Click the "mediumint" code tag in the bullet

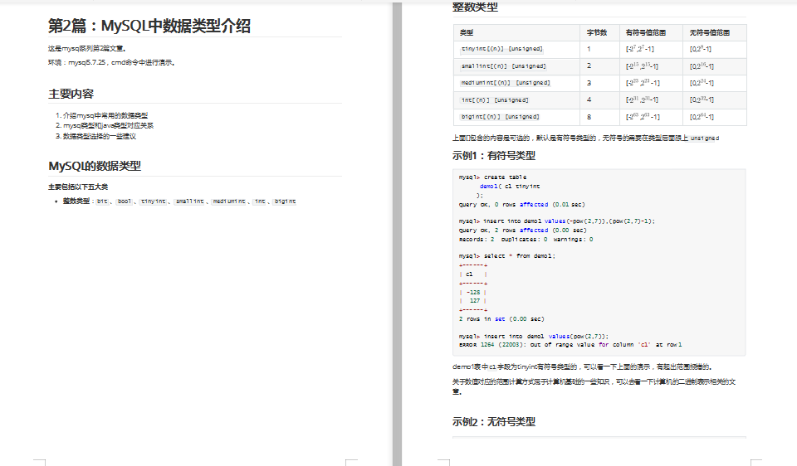tap(229, 201)
